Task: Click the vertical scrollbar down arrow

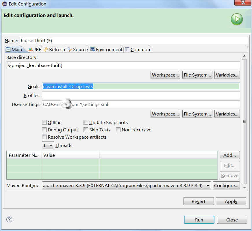Action: 244,187
